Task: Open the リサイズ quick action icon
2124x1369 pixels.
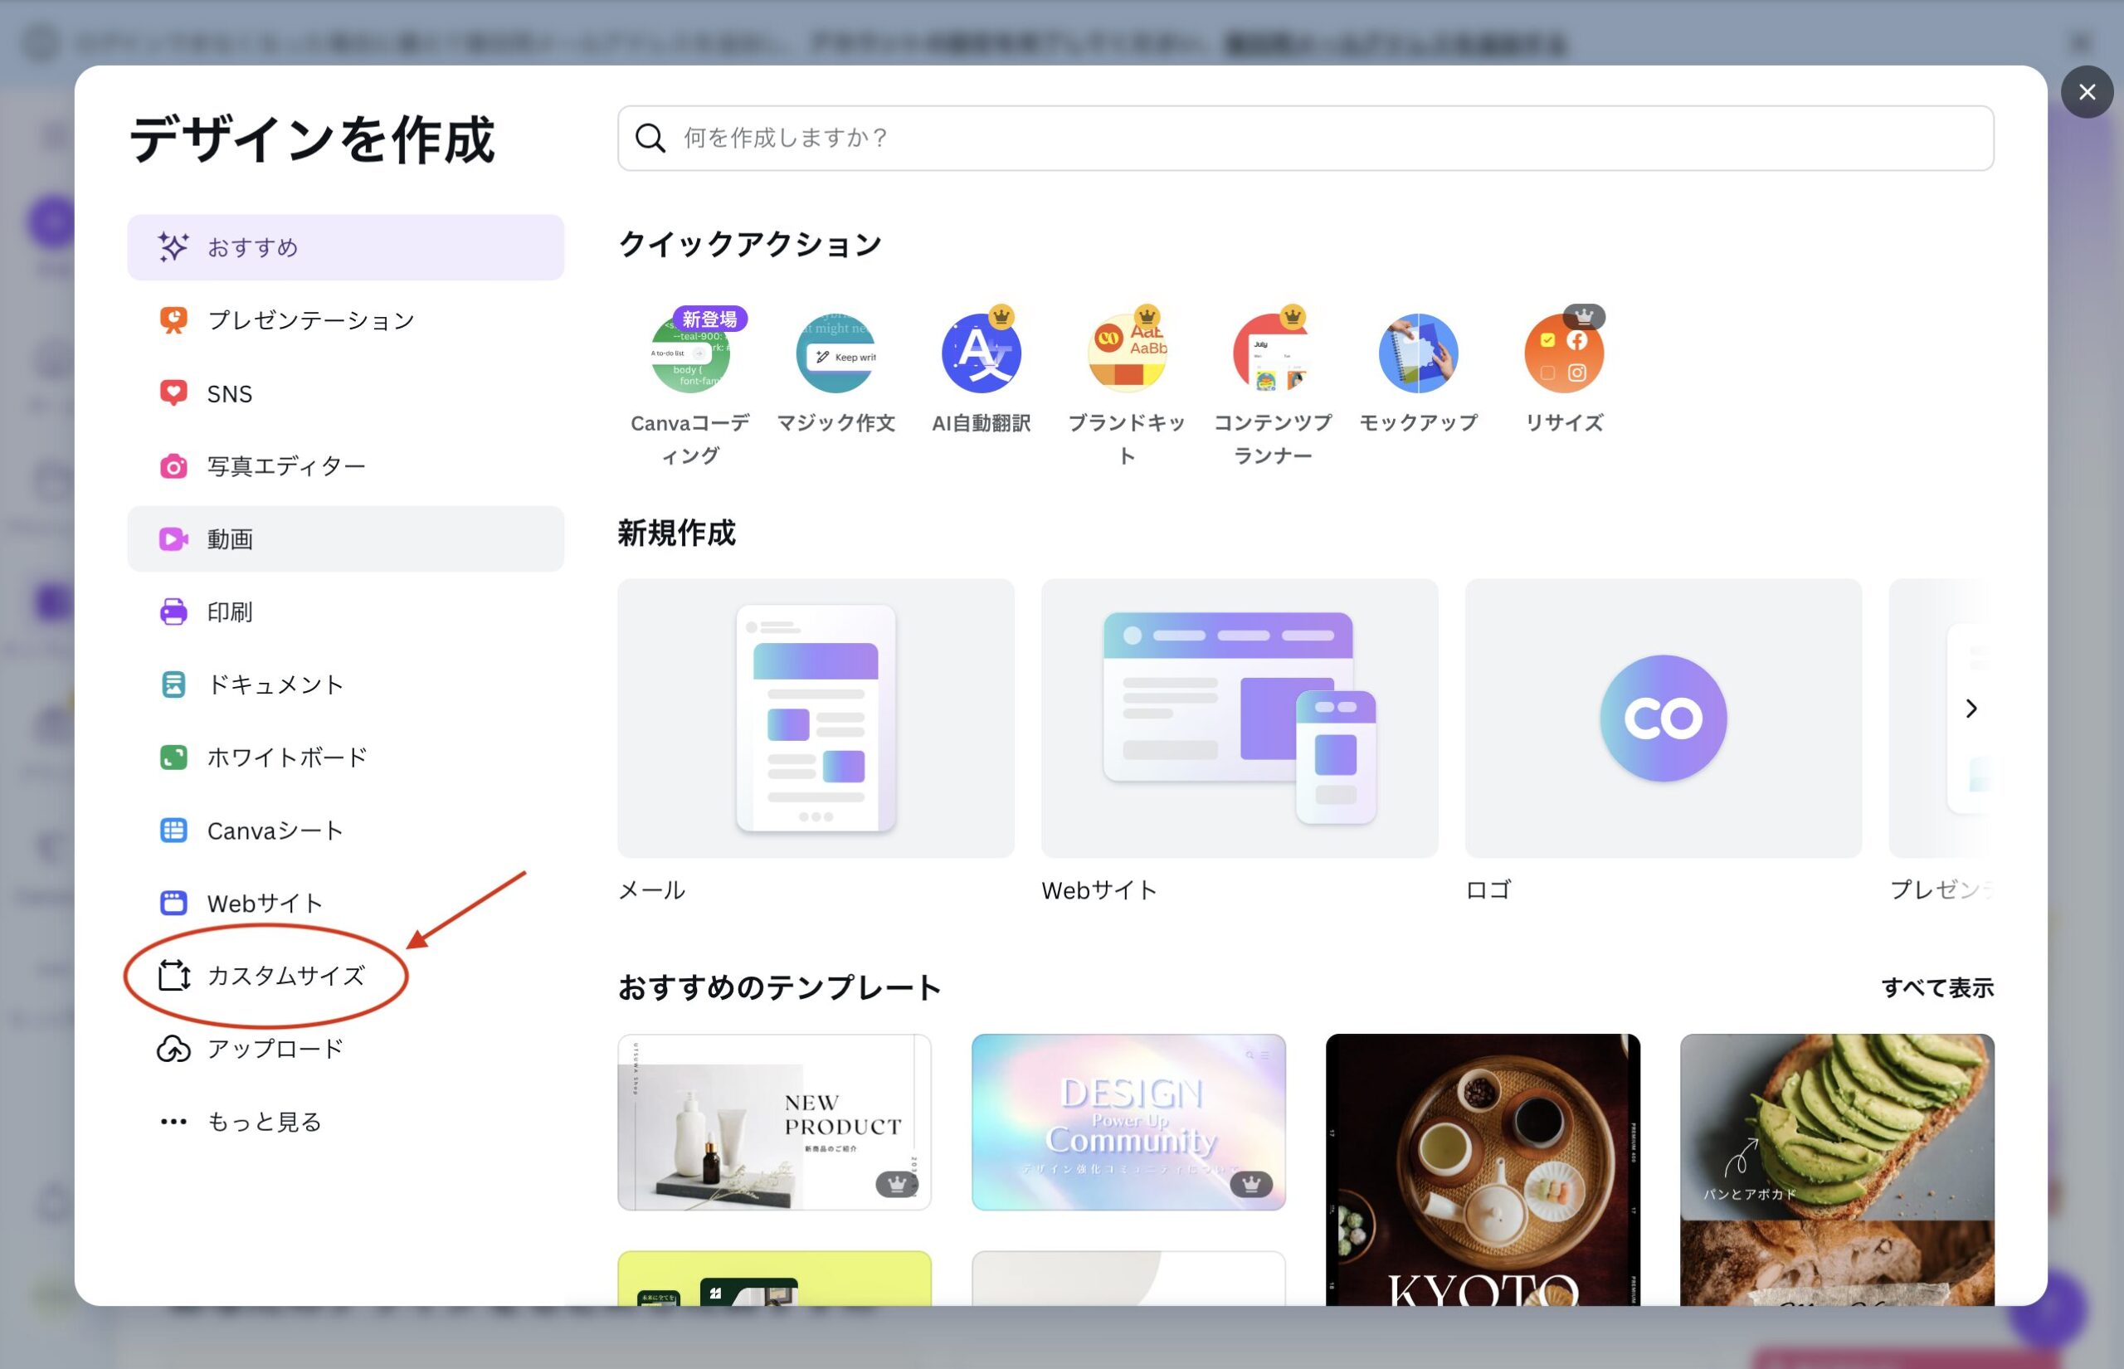Action: [x=1564, y=353]
